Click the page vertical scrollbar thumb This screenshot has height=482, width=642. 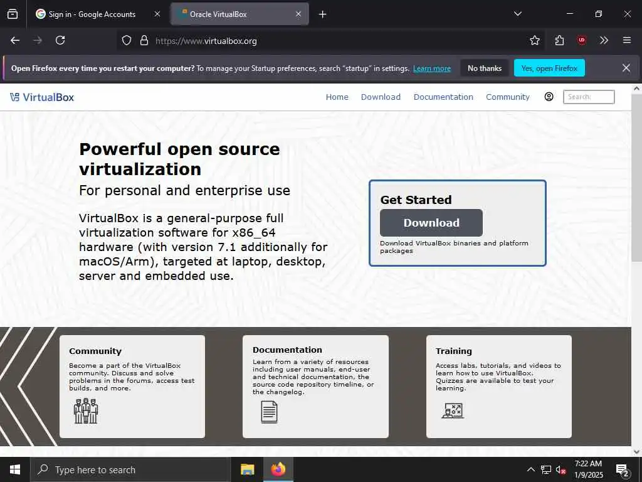coord(637,177)
